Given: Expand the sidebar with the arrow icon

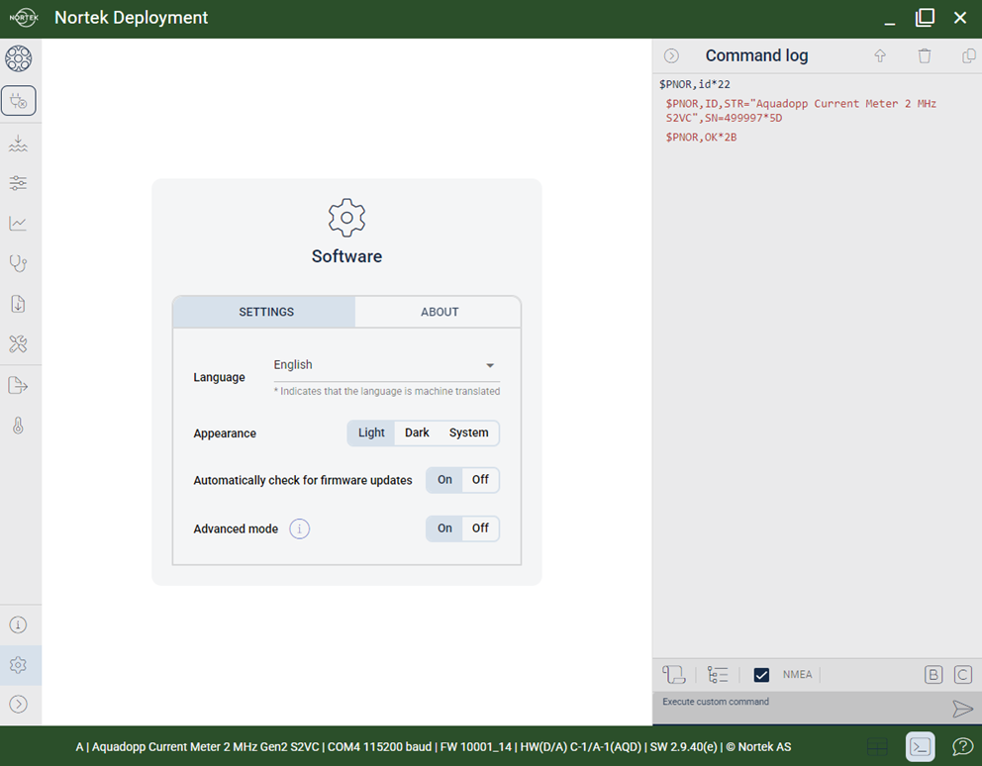Looking at the screenshot, I should point(18,704).
